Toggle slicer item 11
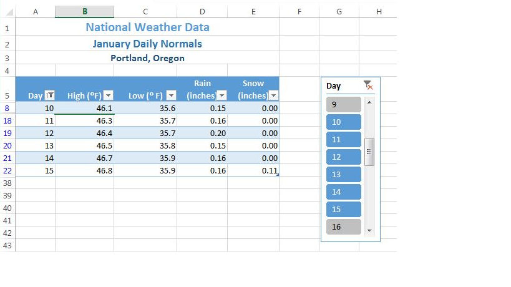Viewport: 511px width, 287px height. tap(344, 139)
